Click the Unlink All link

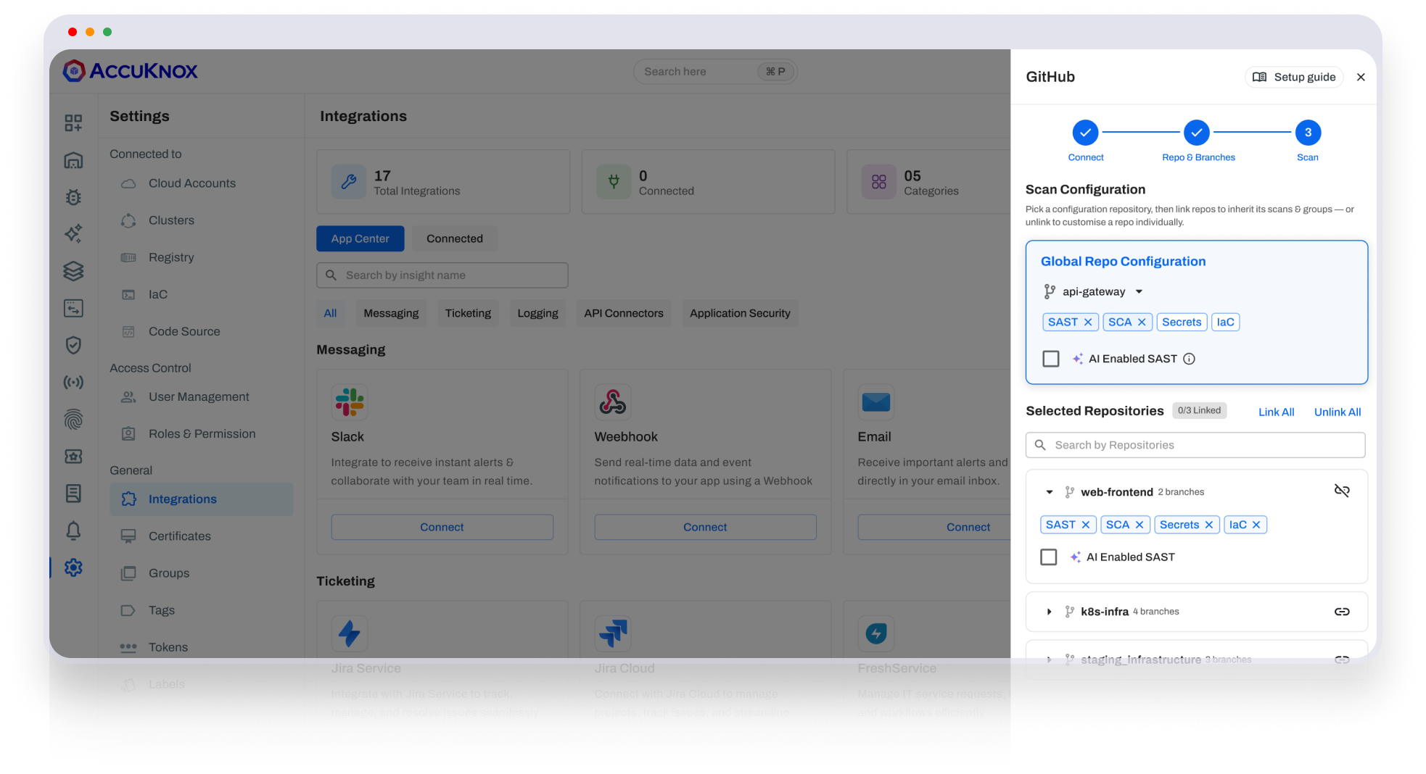tap(1338, 412)
